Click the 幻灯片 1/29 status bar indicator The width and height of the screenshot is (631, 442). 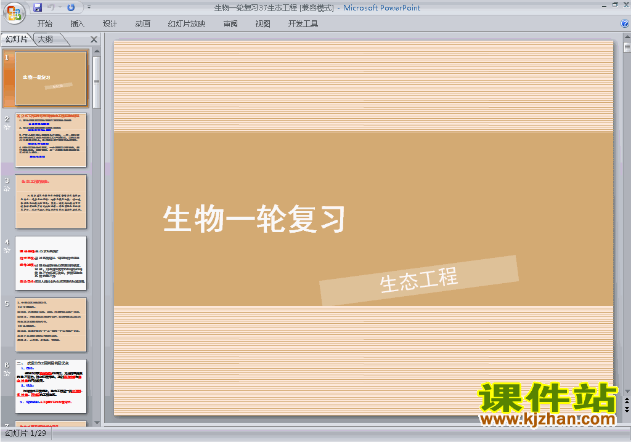pyautogui.click(x=26, y=433)
